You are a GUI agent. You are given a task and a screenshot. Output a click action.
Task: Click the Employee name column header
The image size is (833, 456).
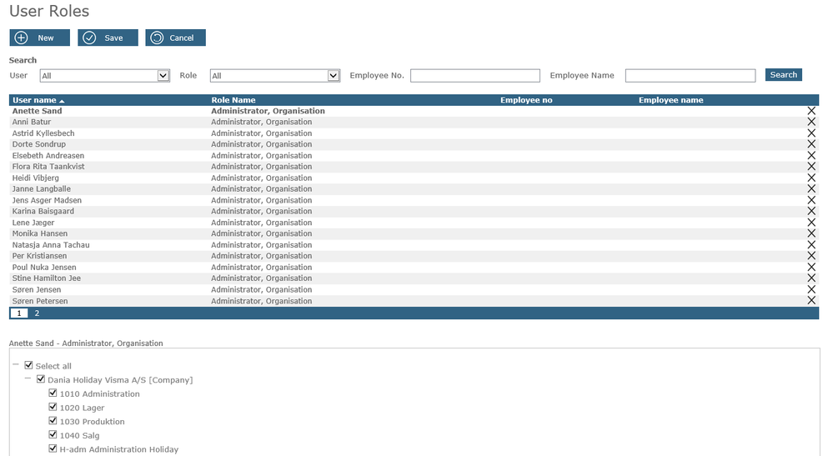[670, 100]
